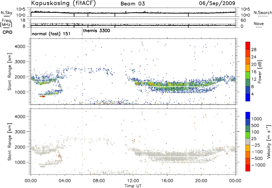Click the '10^5' tick of the N.Sky axis
Screen dimensions: 272x188
tap(21, 10)
